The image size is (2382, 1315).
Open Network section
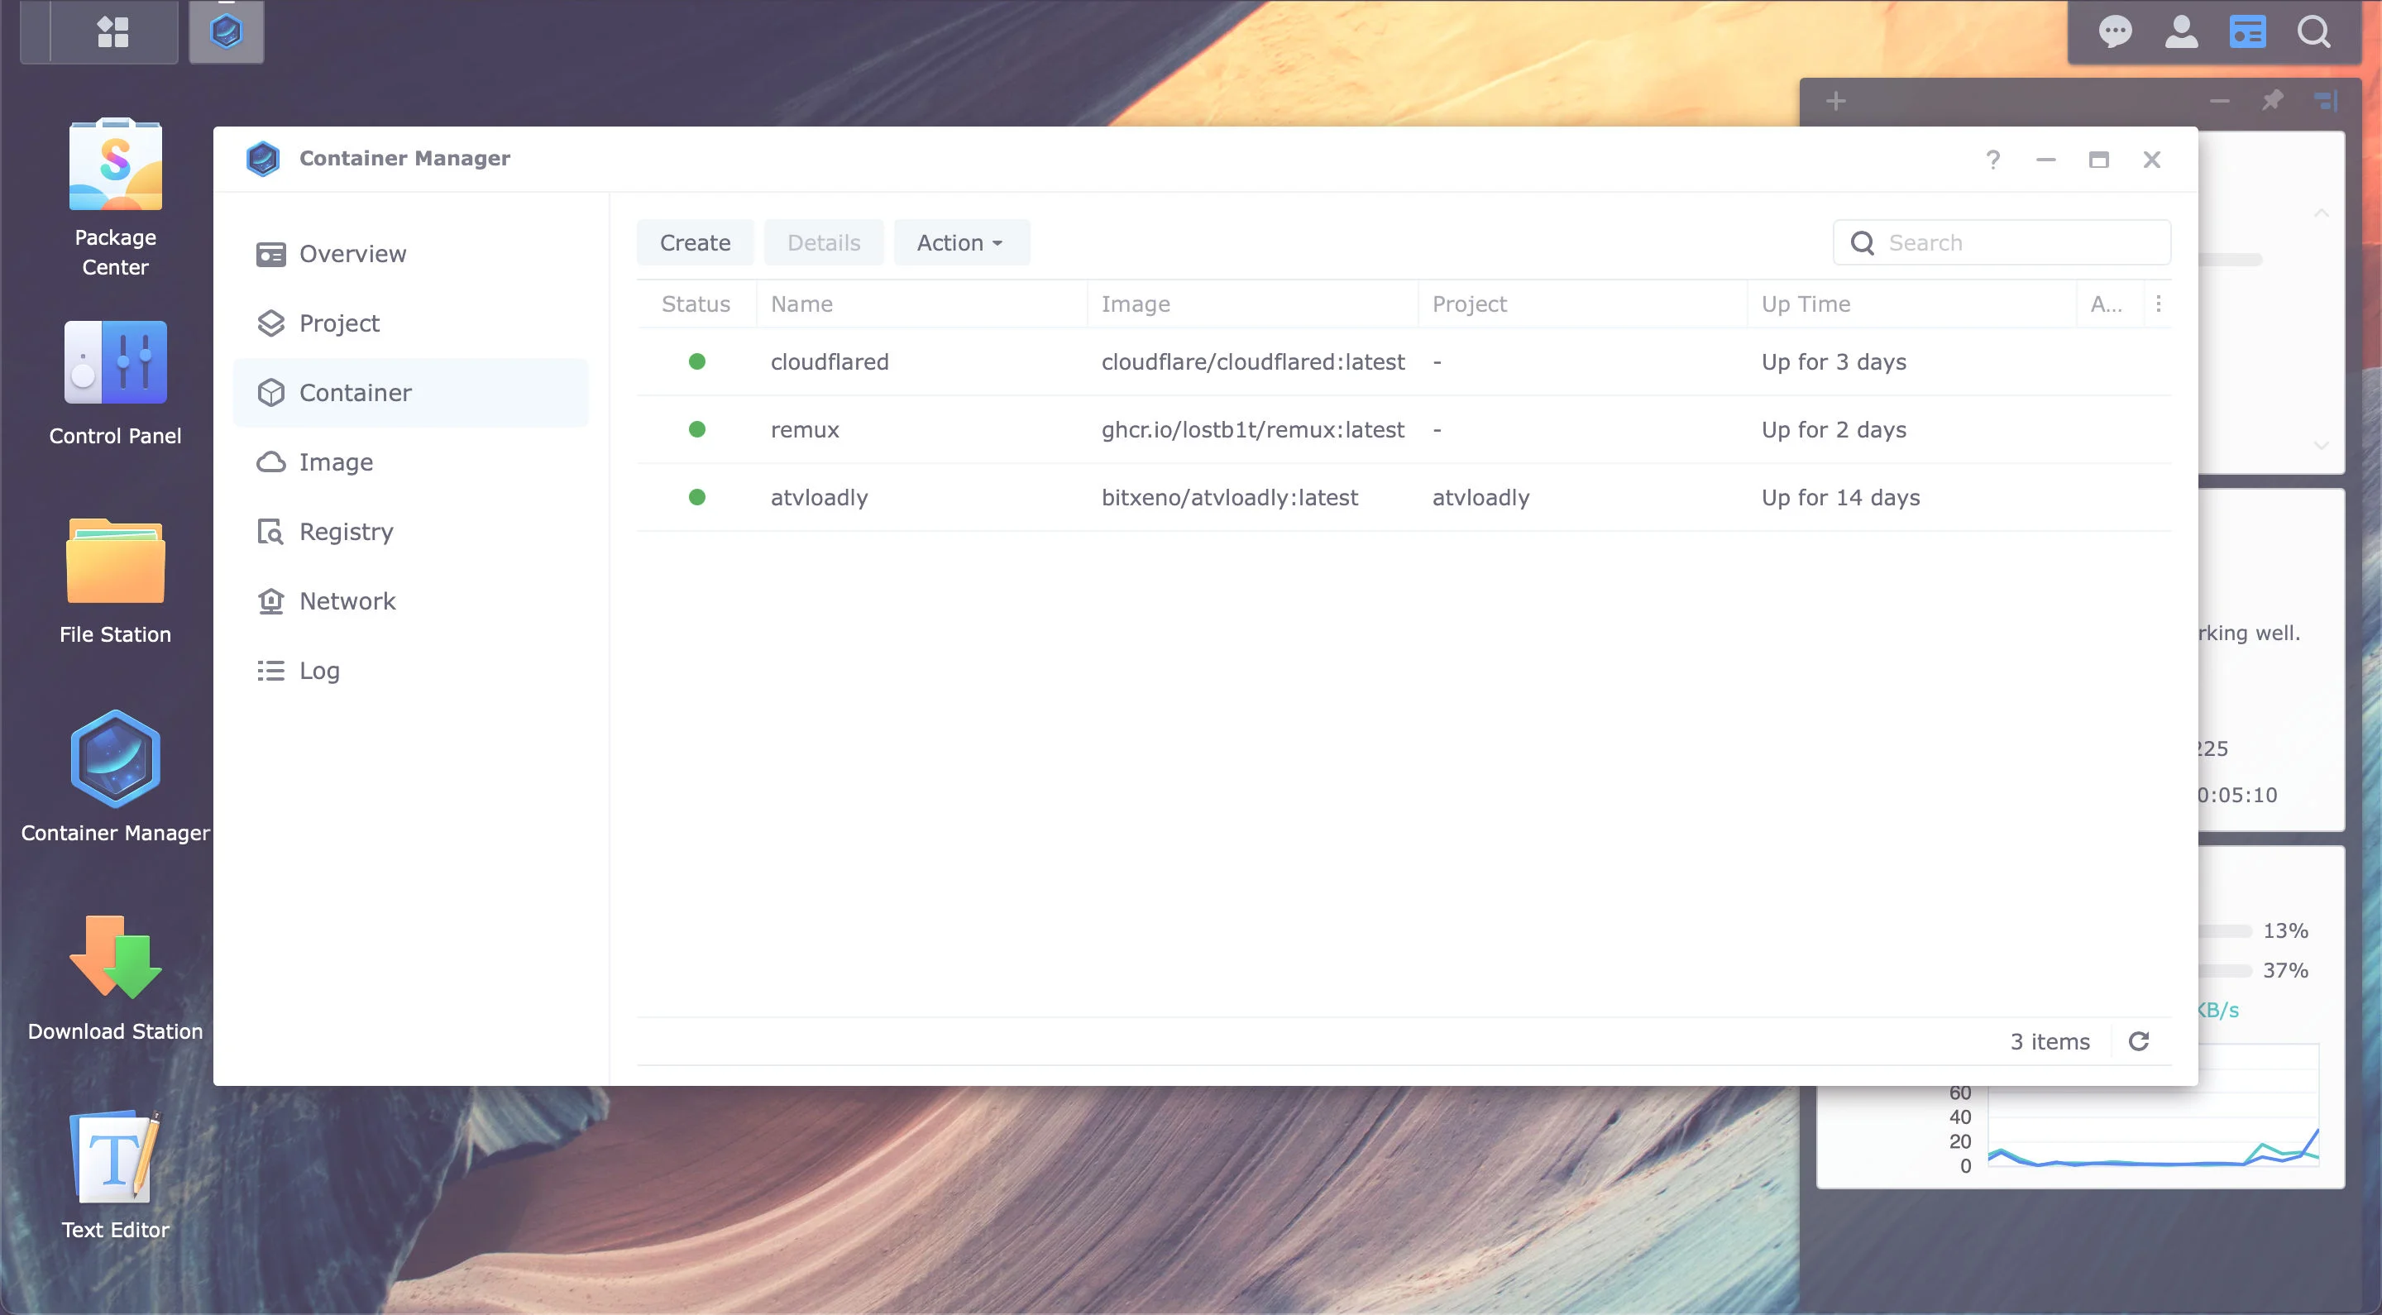click(410, 600)
